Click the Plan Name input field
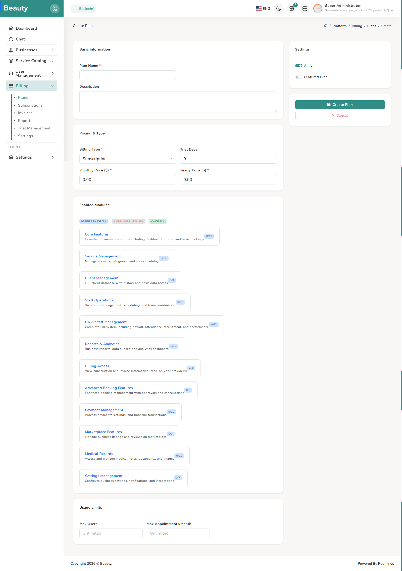The image size is (402, 571). click(x=128, y=75)
